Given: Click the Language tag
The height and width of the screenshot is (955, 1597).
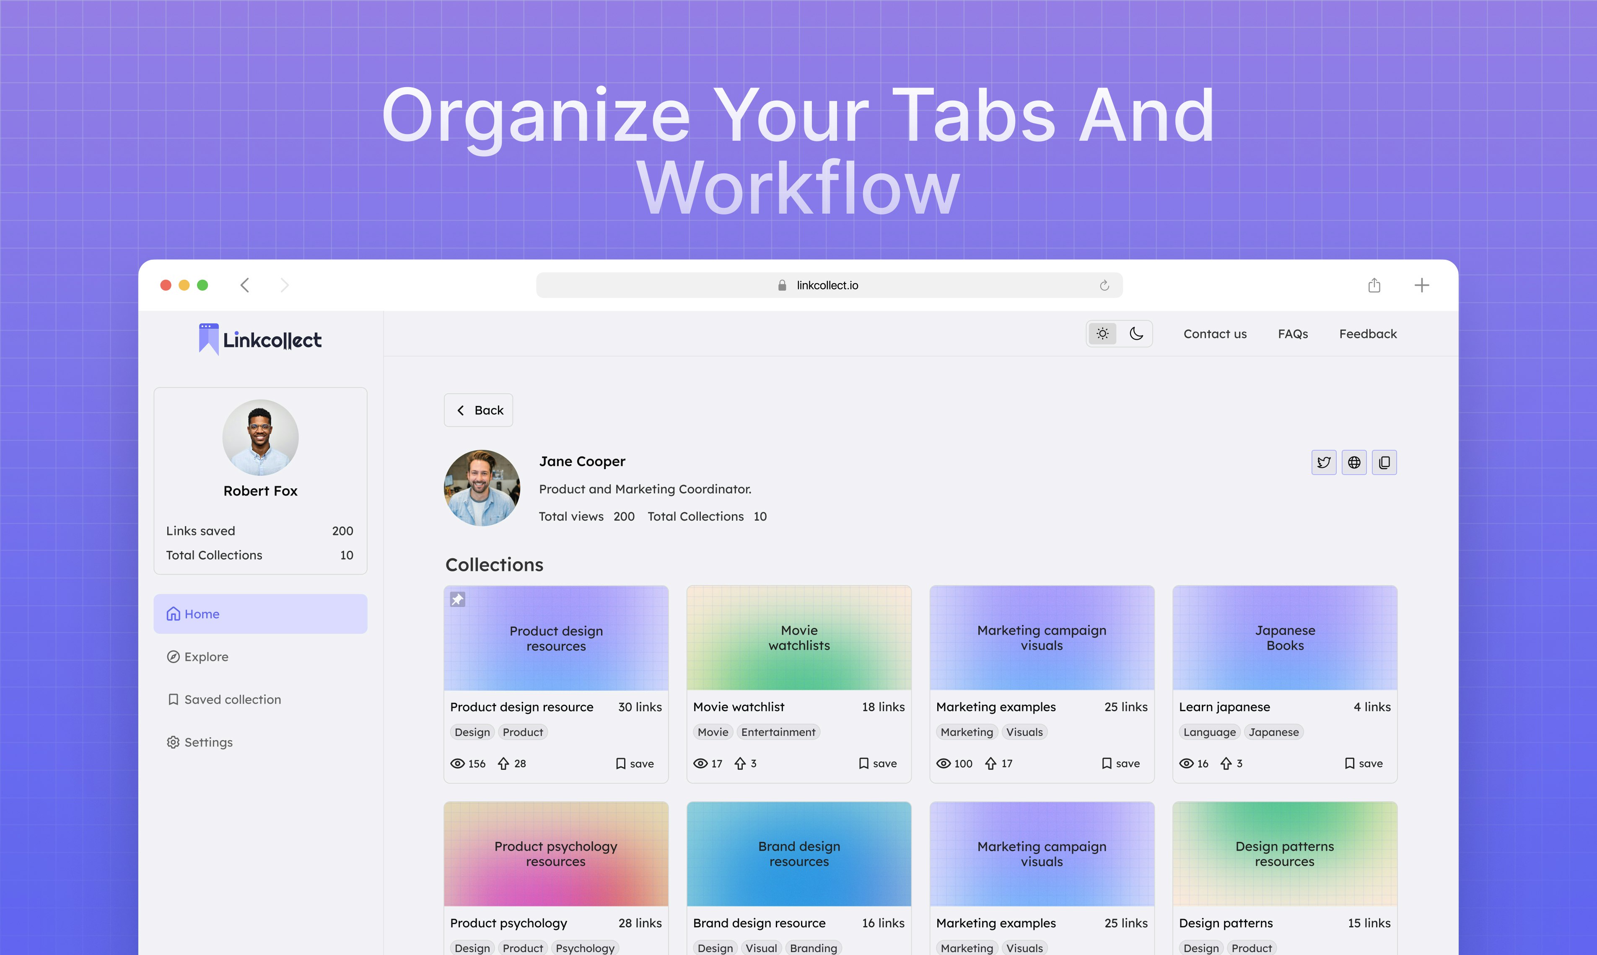Looking at the screenshot, I should tap(1210, 732).
